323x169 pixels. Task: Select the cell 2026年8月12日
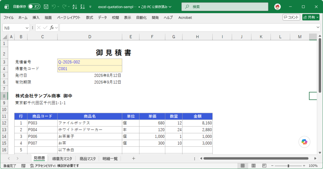90,76
